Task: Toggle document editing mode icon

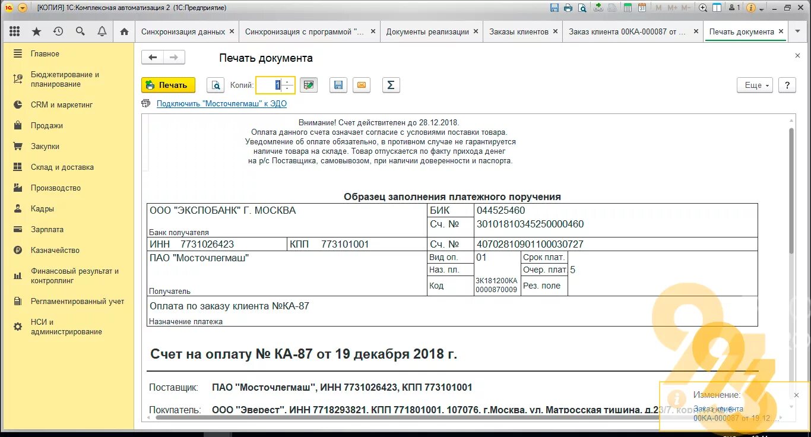Action: pyautogui.click(x=308, y=85)
